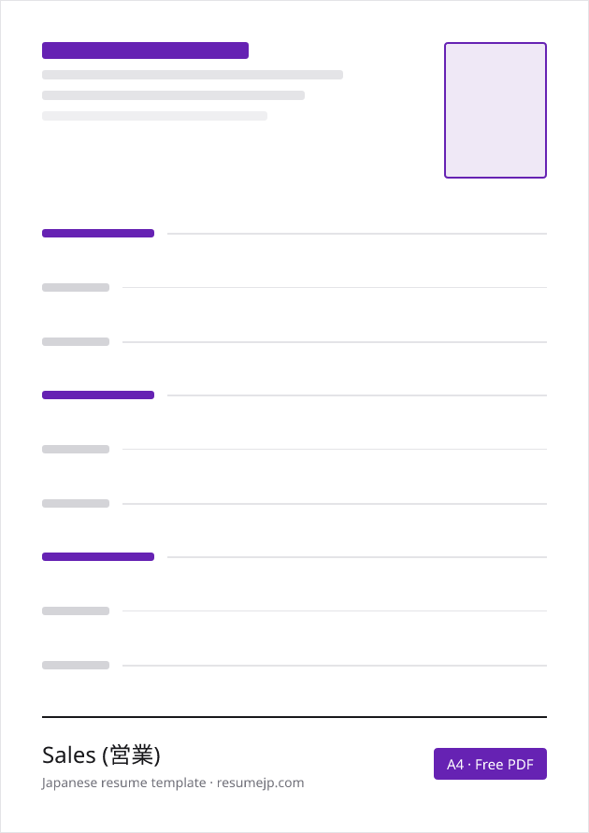This screenshot has width=589, height=833.
Task: Click the third purple section heading bar
Action: 98,557
